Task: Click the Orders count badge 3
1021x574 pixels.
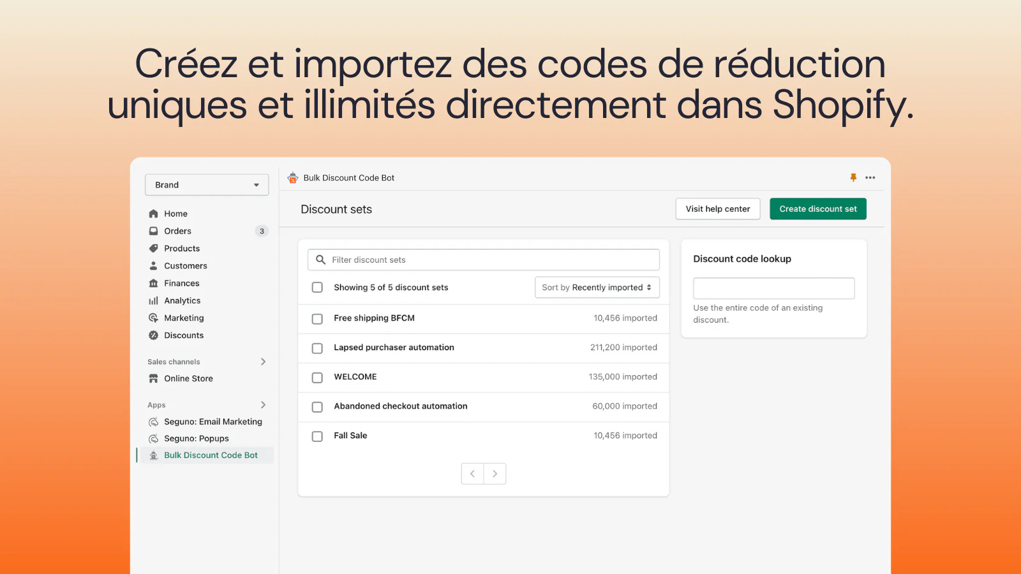Action: (262, 231)
